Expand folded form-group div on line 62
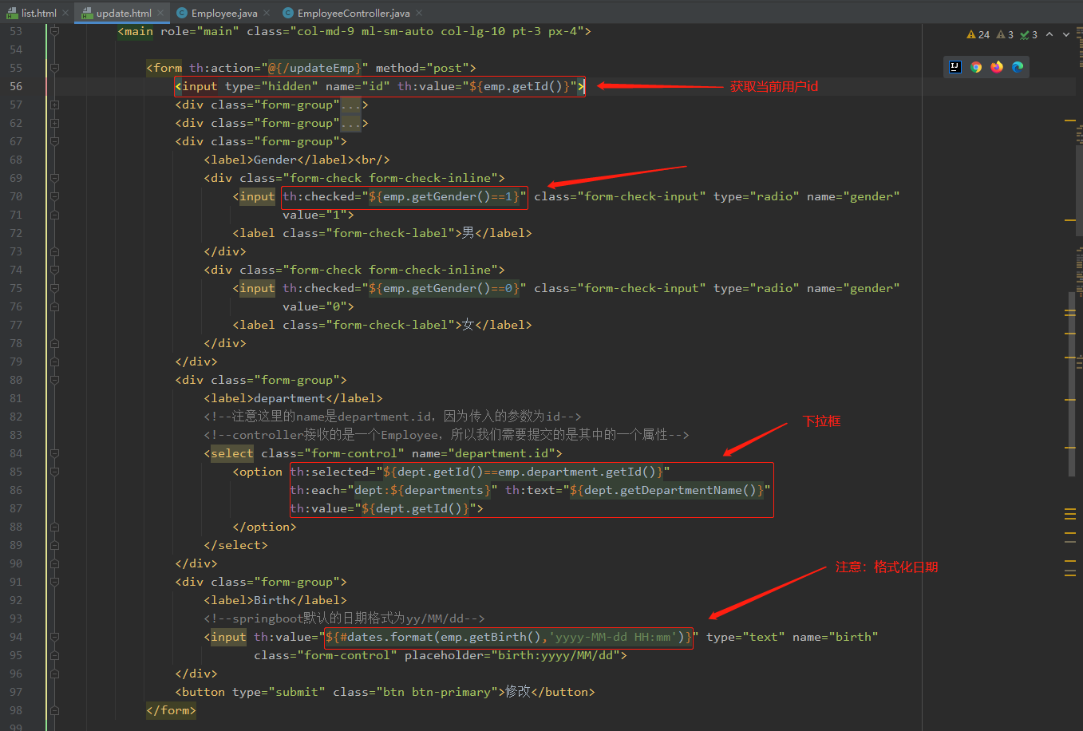The image size is (1083, 731). 54,123
